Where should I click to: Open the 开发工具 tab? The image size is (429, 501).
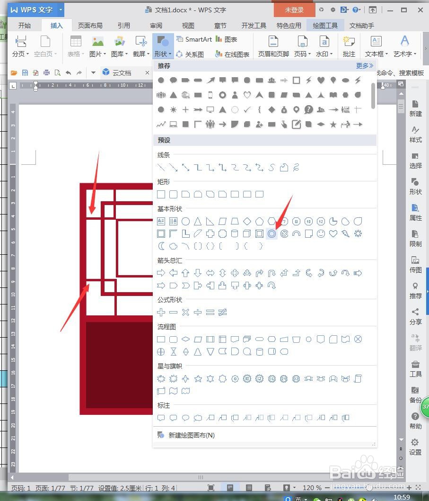pos(254,26)
